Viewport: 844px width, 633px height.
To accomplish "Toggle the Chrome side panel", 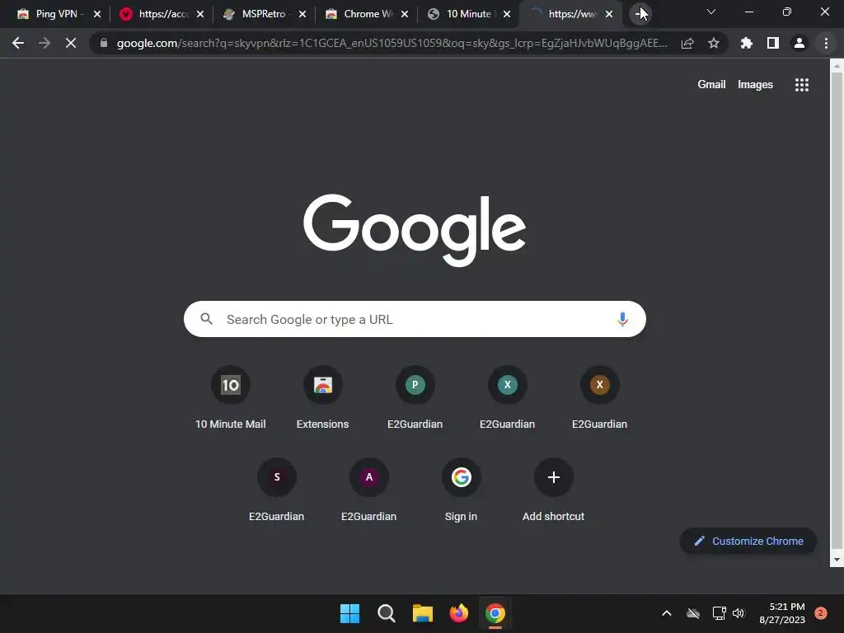I will 773,43.
